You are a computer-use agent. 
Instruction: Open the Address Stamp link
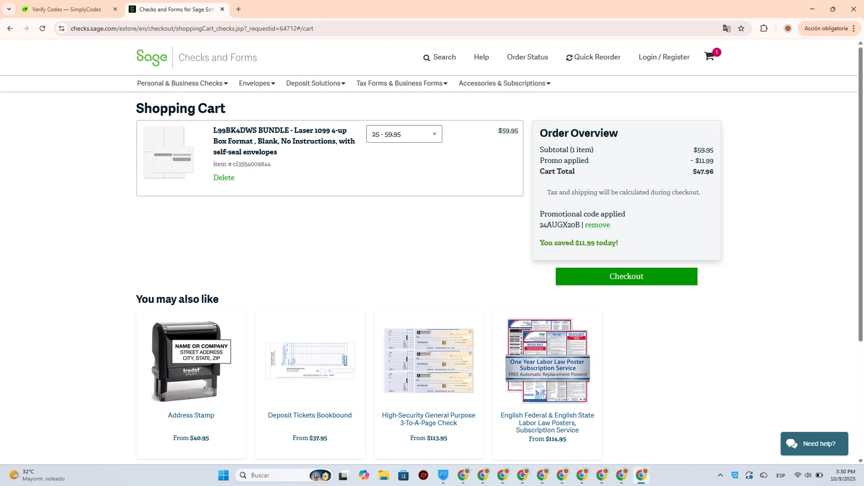pos(191,415)
